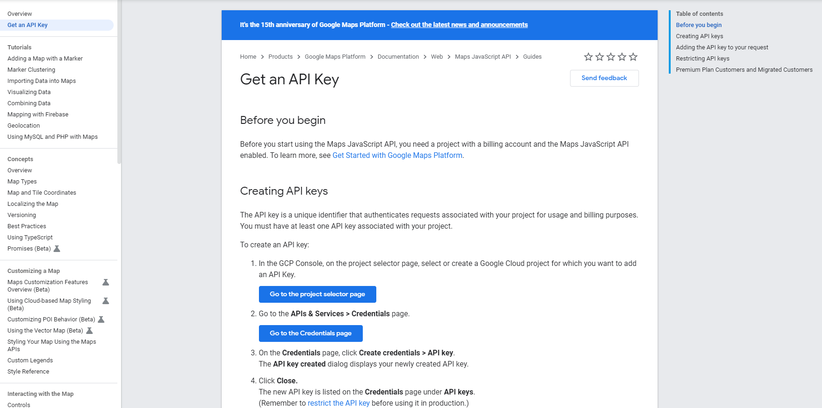Select Documentation in the breadcrumb trail
Image resolution: width=822 pixels, height=408 pixels.
click(398, 57)
